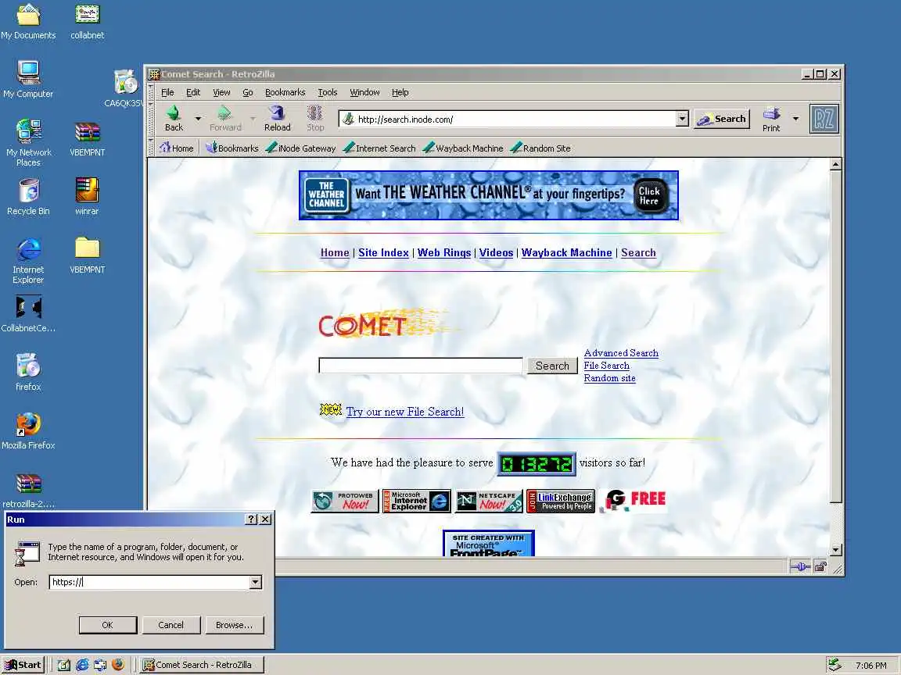Image resolution: width=901 pixels, height=675 pixels.
Task: Select Mozilla Firefox shortcut icon
Action: (28, 431)
